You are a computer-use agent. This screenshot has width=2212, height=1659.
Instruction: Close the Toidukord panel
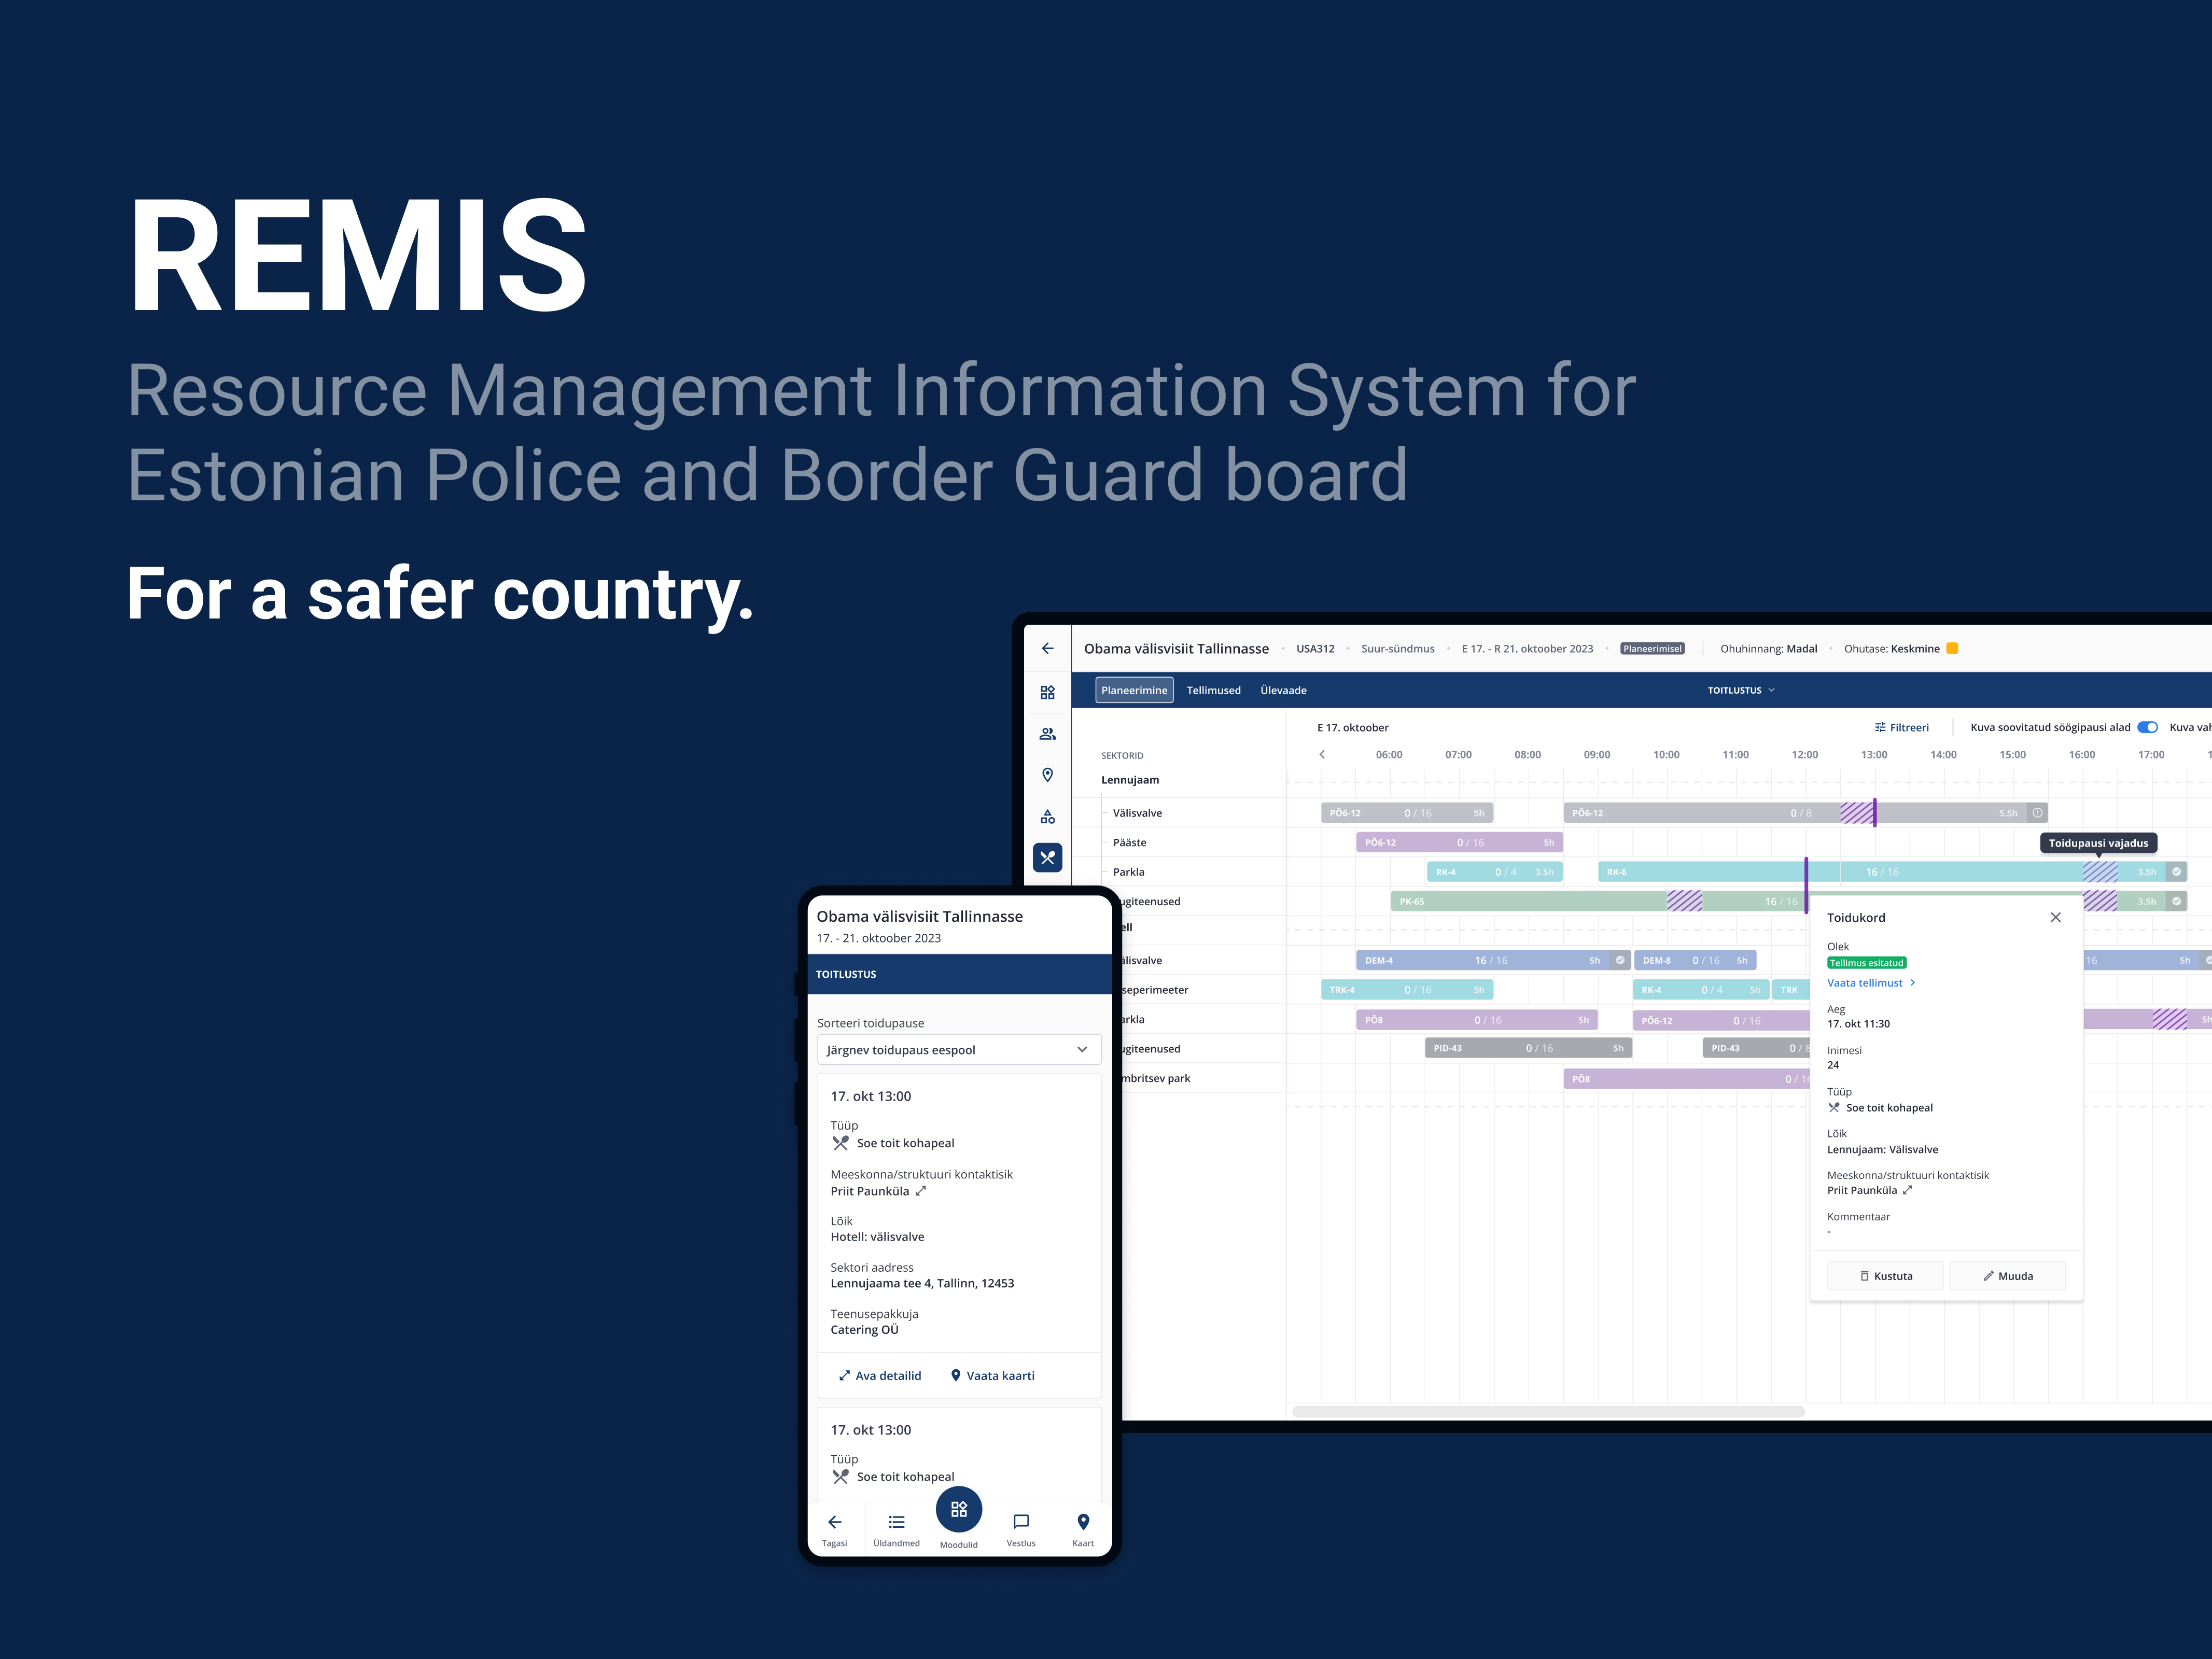pyautogui.click(x=2055, y=917)
